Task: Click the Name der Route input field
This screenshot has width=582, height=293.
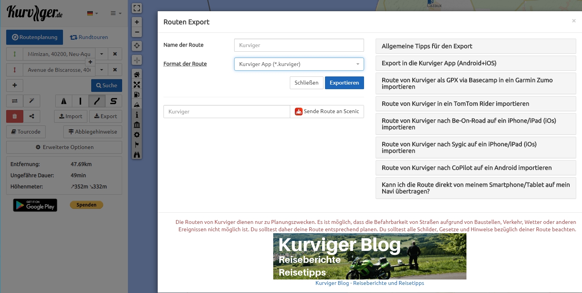Action: (299, 45)
